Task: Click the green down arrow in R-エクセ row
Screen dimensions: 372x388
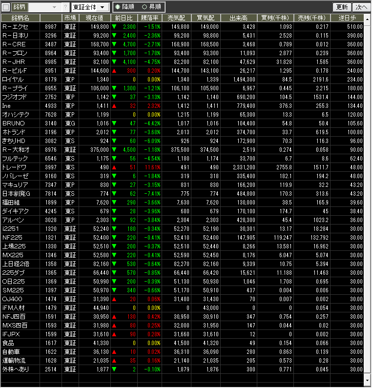Action: (114, 27)
